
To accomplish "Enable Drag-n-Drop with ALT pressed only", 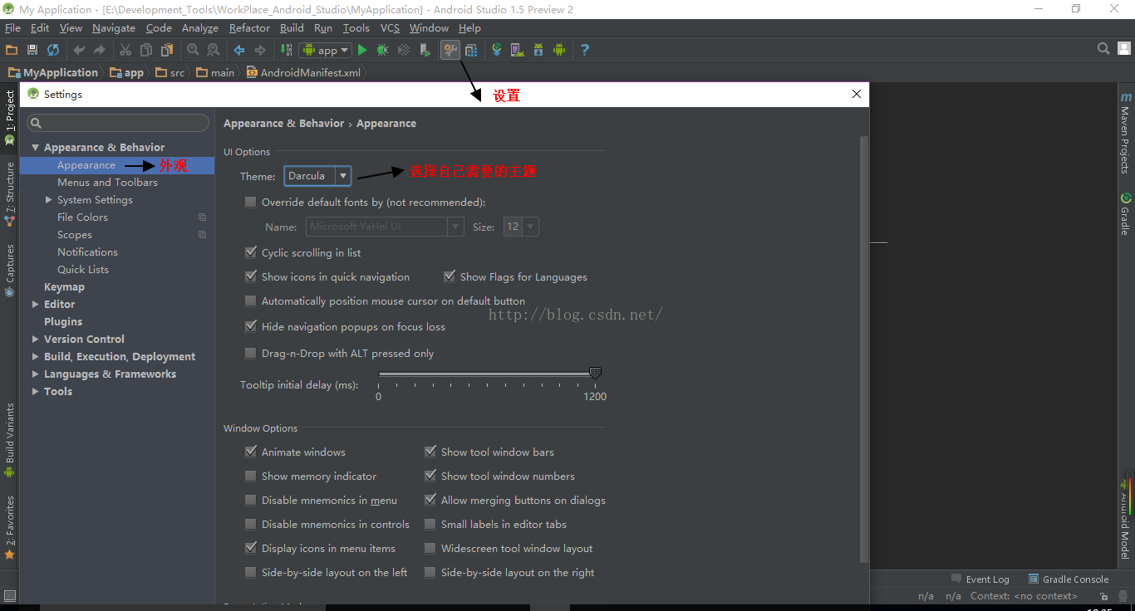I will [251, 353].
